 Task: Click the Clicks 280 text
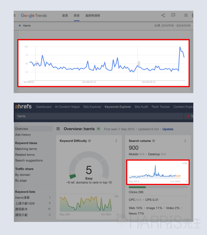(x=136, y=192)
